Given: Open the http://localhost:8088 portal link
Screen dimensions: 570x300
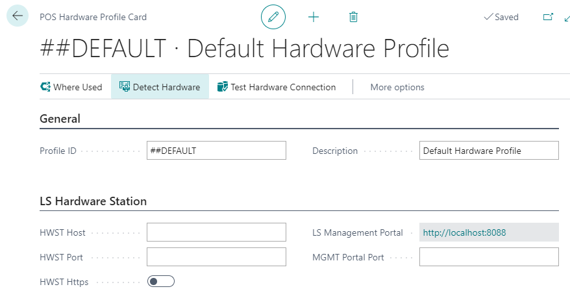Looking at the screenshot, I should click(464, 232).
